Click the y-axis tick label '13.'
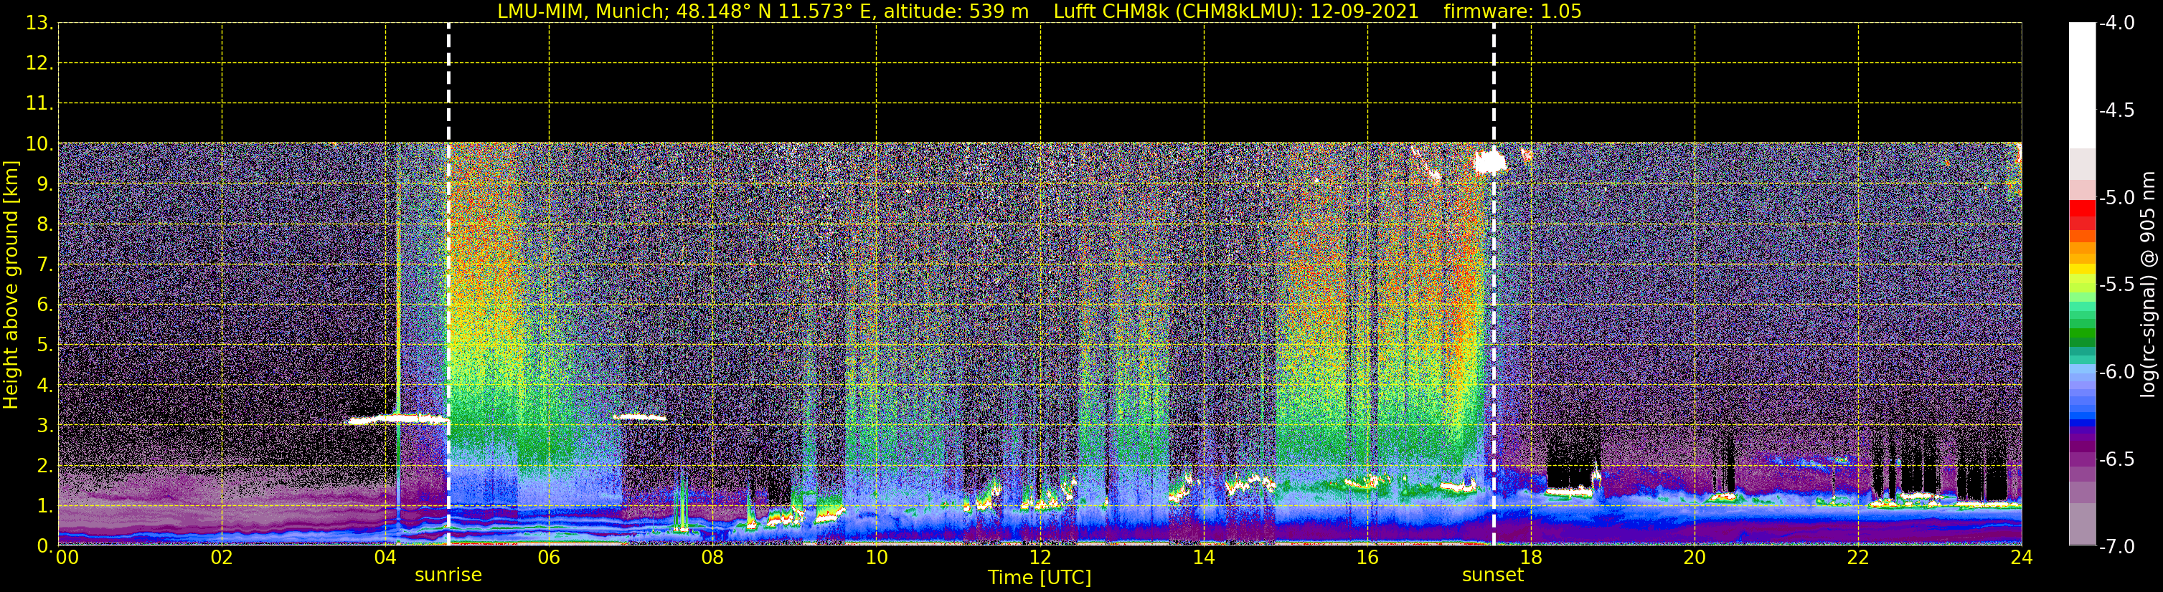 tap(39, 23)
